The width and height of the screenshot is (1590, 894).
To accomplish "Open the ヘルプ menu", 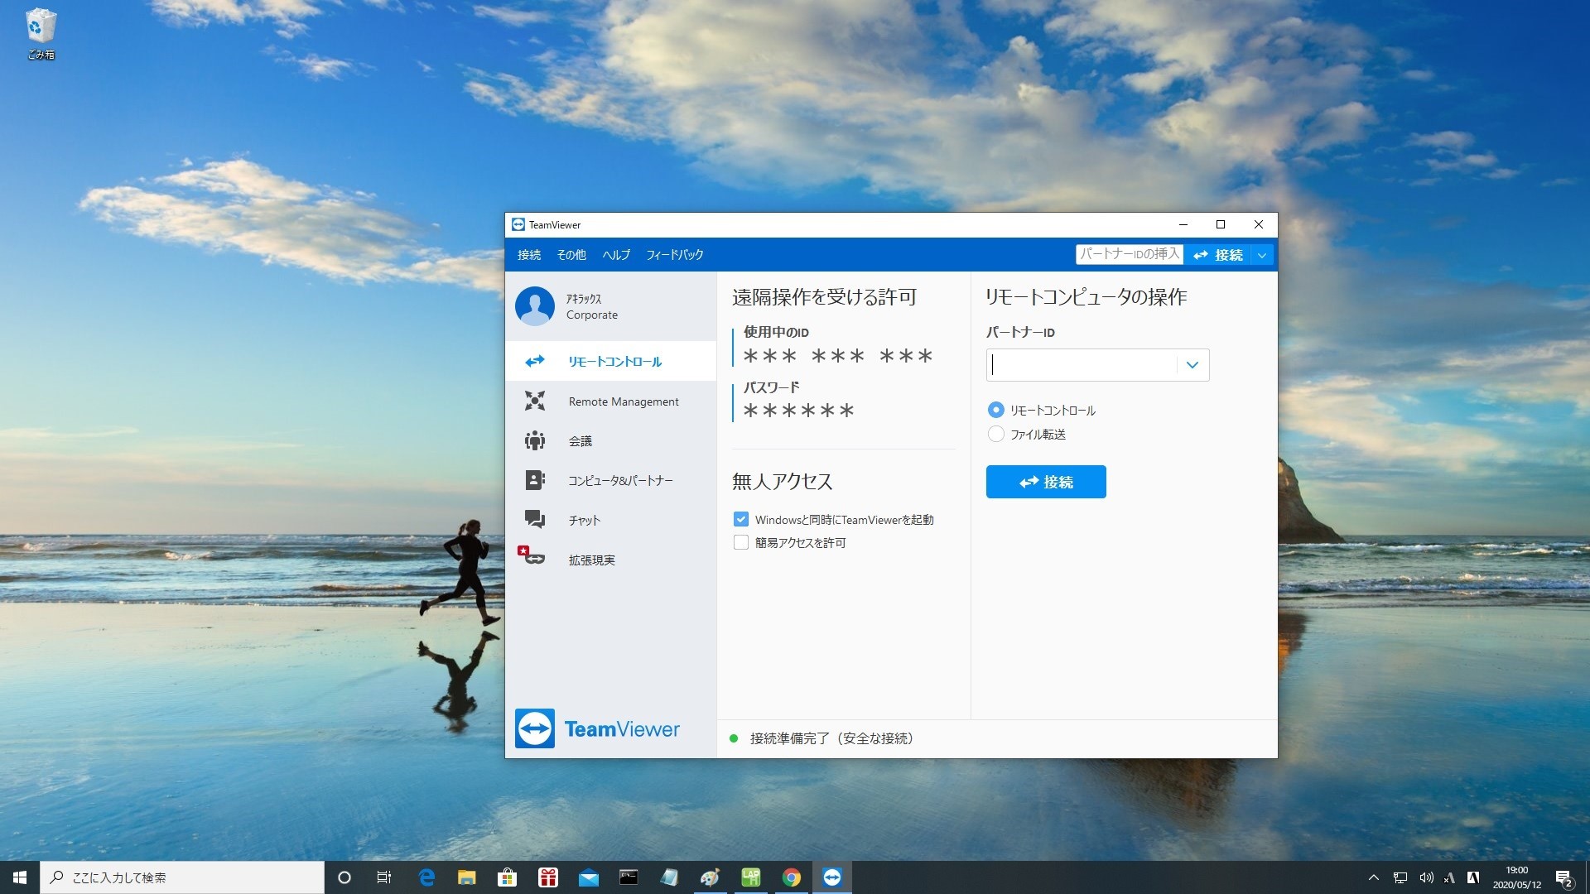I will 616,255.
